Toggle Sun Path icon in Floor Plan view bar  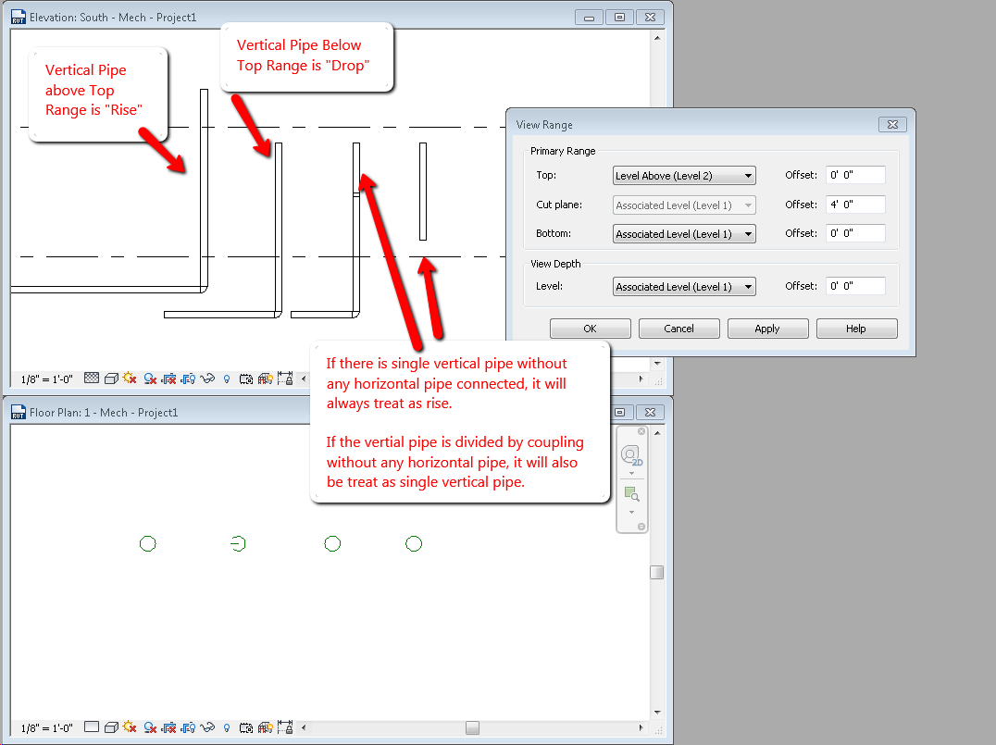(130, 726)
